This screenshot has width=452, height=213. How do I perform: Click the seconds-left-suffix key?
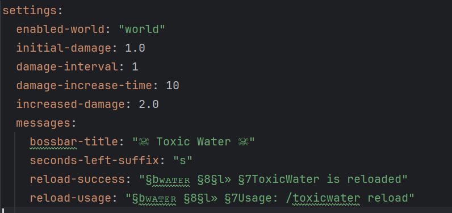click(94, 161)
